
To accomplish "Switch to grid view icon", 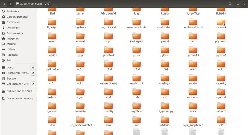I will point(244,4).
